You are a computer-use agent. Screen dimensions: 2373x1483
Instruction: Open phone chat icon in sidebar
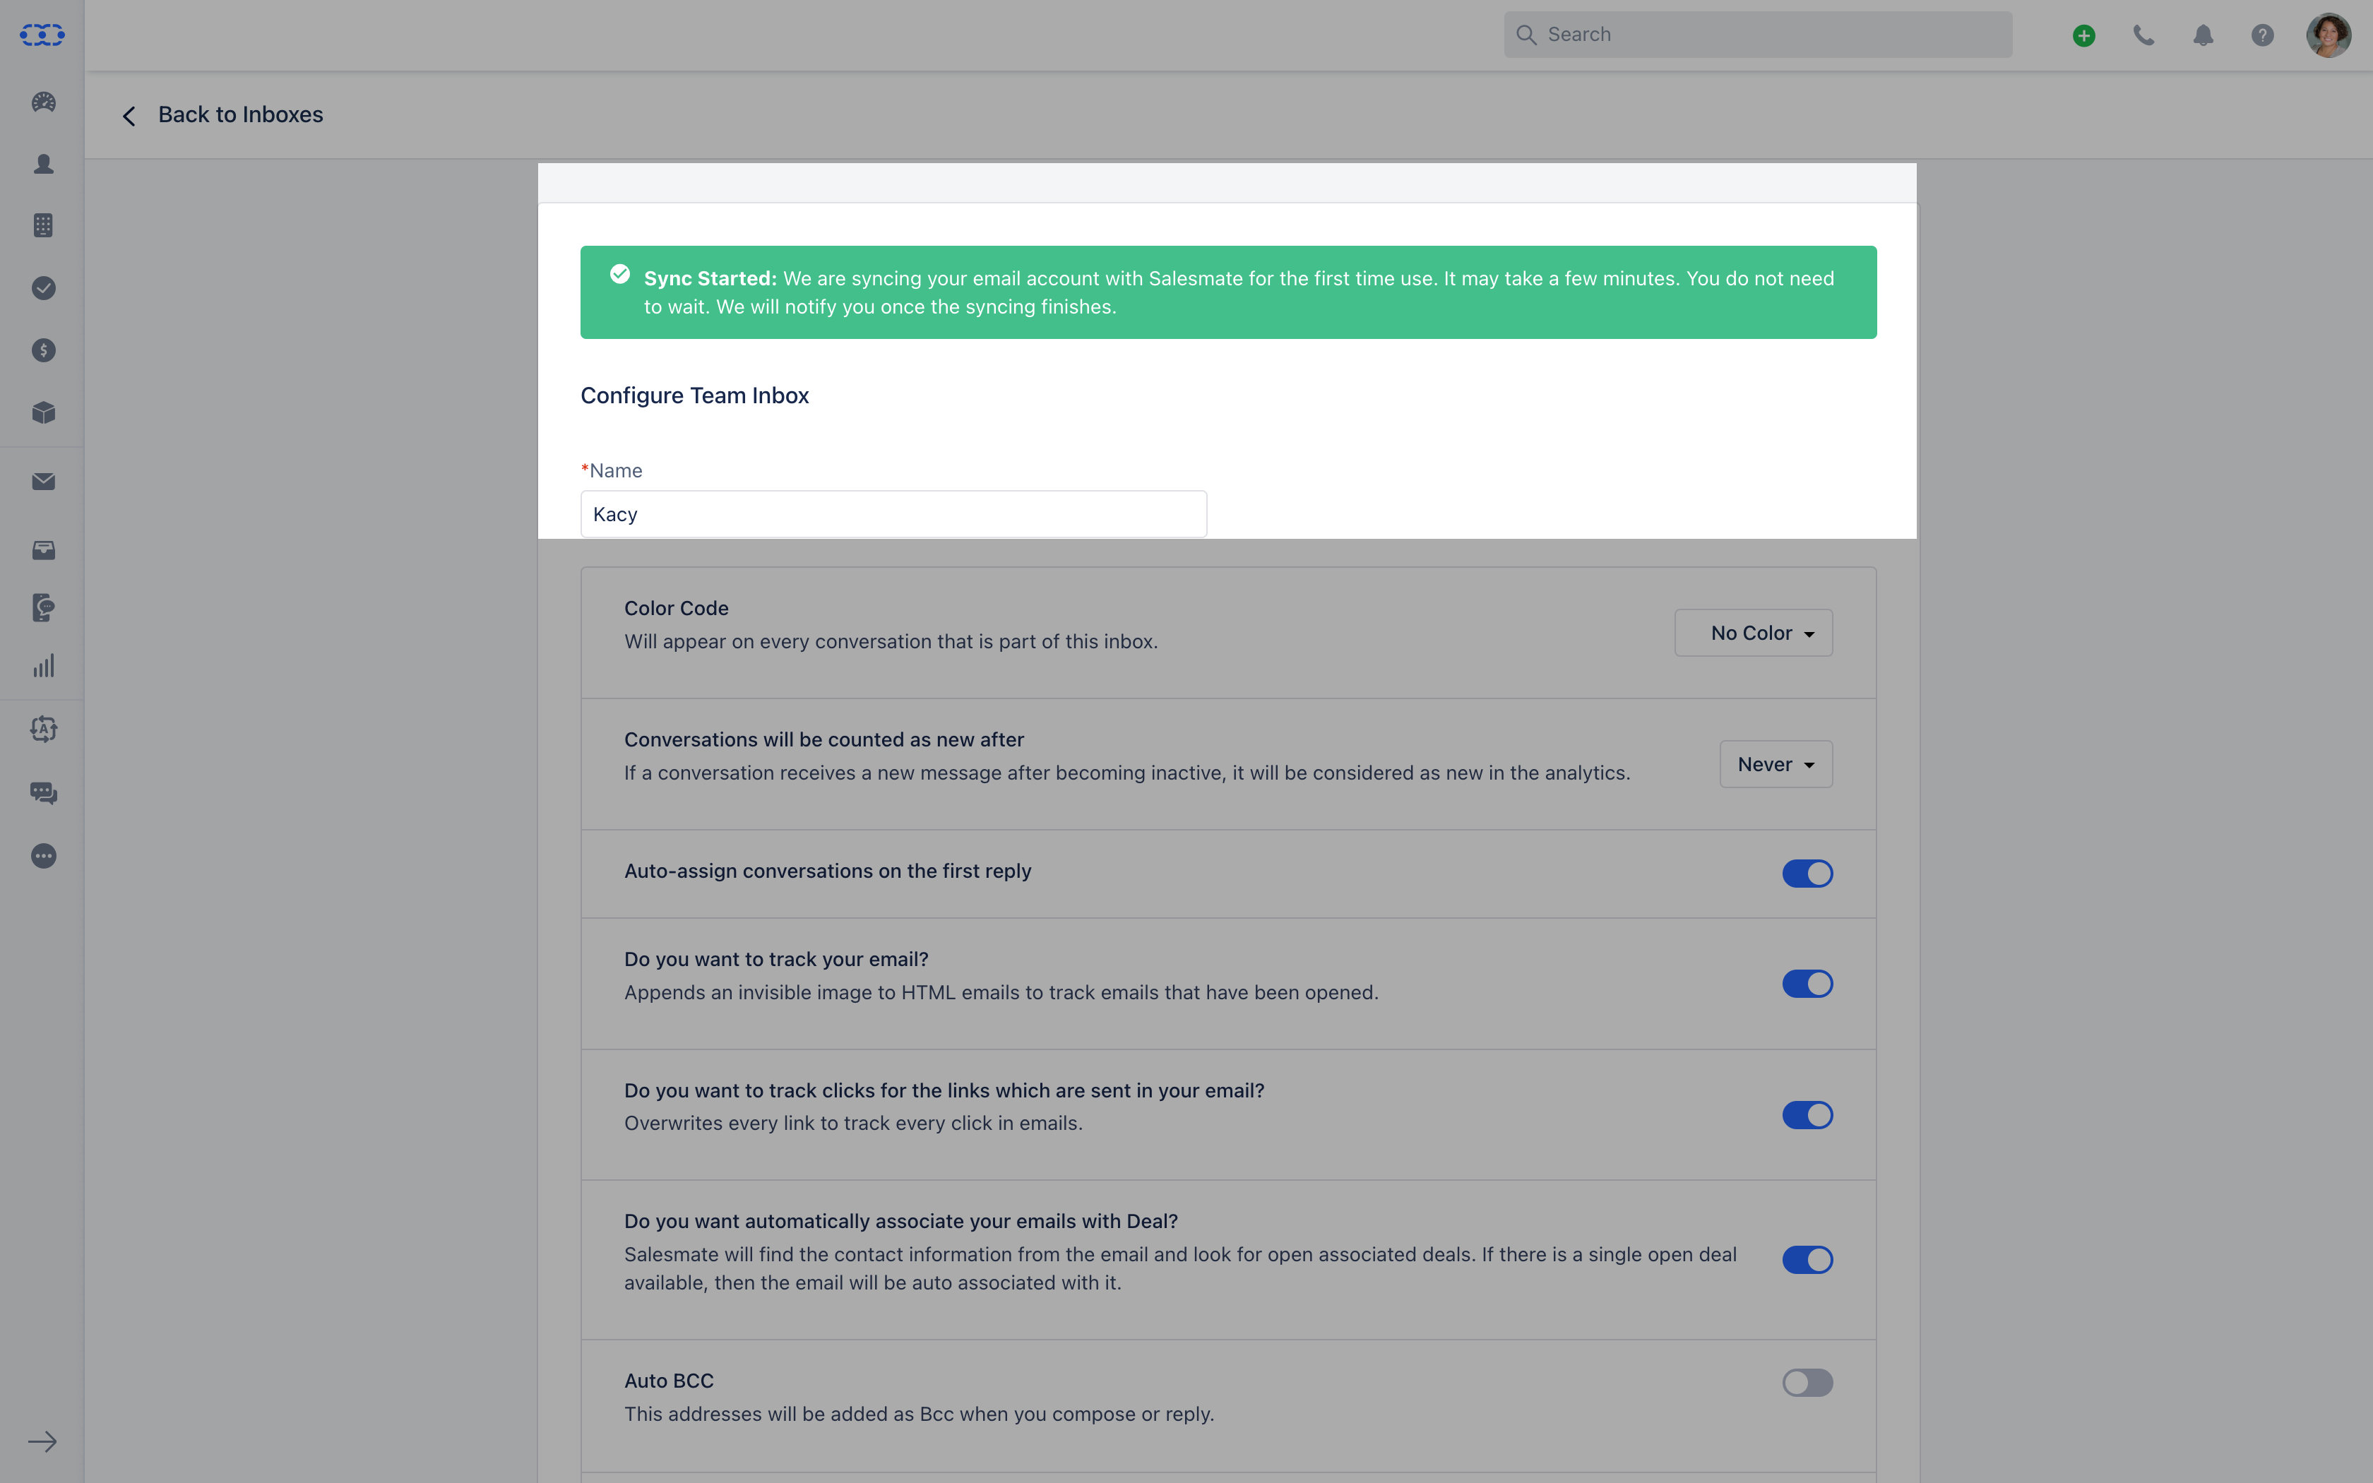[x=43, y=608]
